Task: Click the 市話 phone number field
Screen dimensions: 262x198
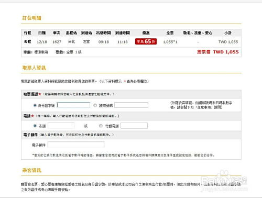Action: [x=61, y=126]
